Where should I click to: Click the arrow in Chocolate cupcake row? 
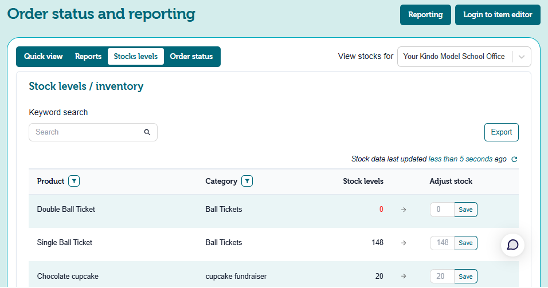point(404,277)
